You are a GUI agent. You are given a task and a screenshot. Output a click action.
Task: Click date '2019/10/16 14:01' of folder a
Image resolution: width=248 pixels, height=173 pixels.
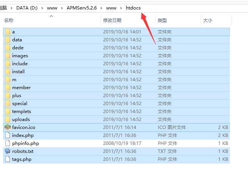tap(122, 32)
